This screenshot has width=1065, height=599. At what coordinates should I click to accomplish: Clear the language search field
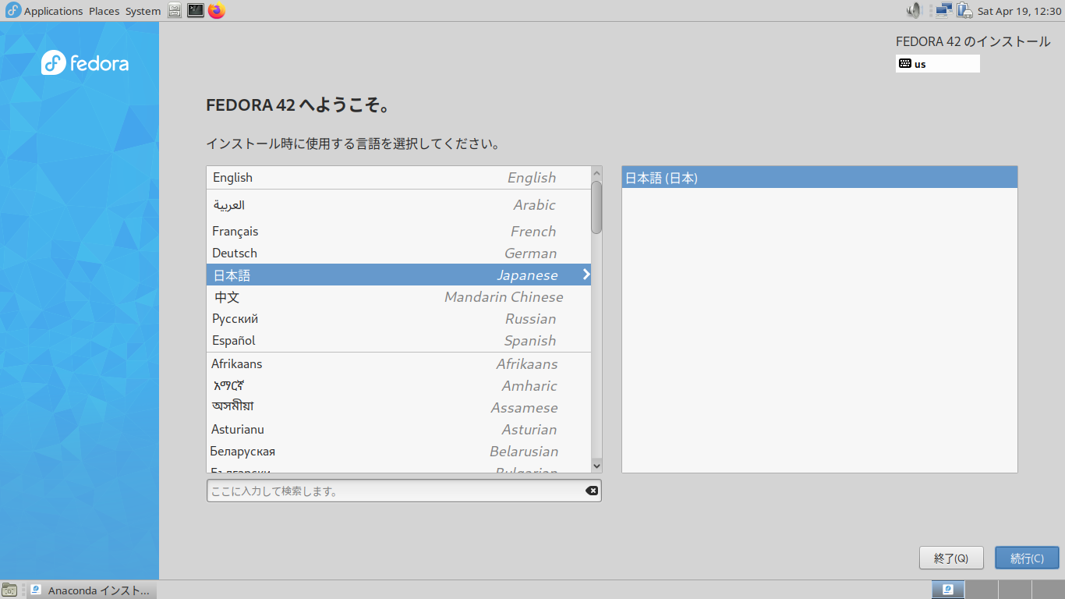[592, 491]
